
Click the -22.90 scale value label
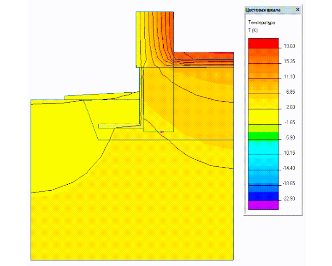[289, 199]
